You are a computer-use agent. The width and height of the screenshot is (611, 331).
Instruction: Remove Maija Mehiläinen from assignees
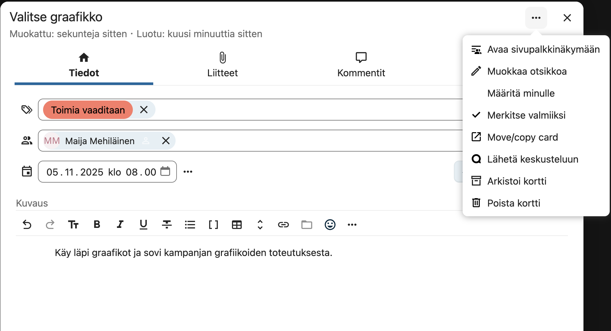(166, 141)
